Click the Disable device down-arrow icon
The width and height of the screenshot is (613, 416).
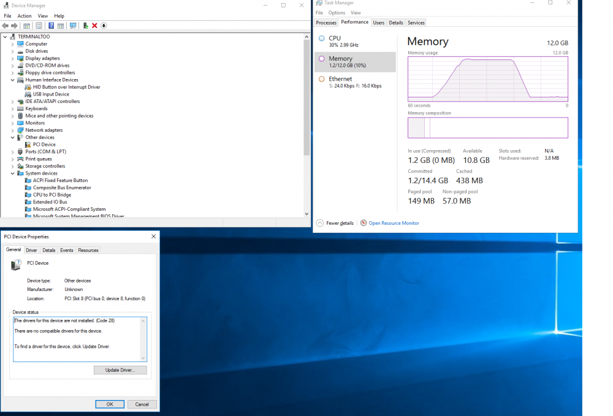104,26
